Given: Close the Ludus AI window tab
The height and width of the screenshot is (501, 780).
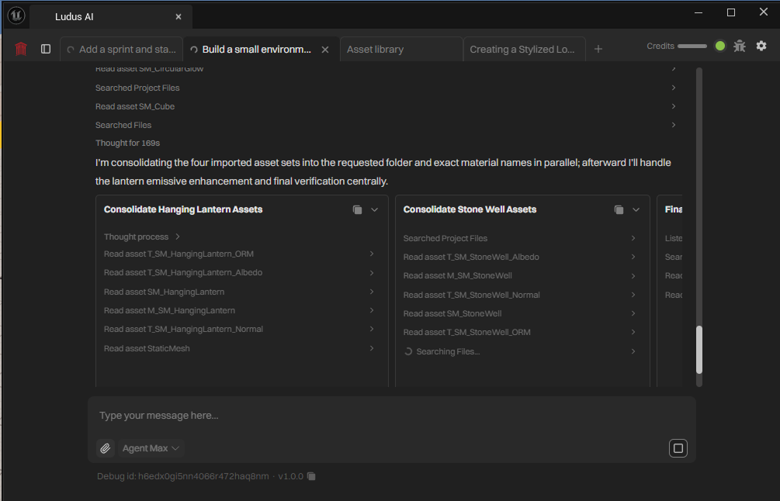Looking at the screenshot, I should [178, 17].
